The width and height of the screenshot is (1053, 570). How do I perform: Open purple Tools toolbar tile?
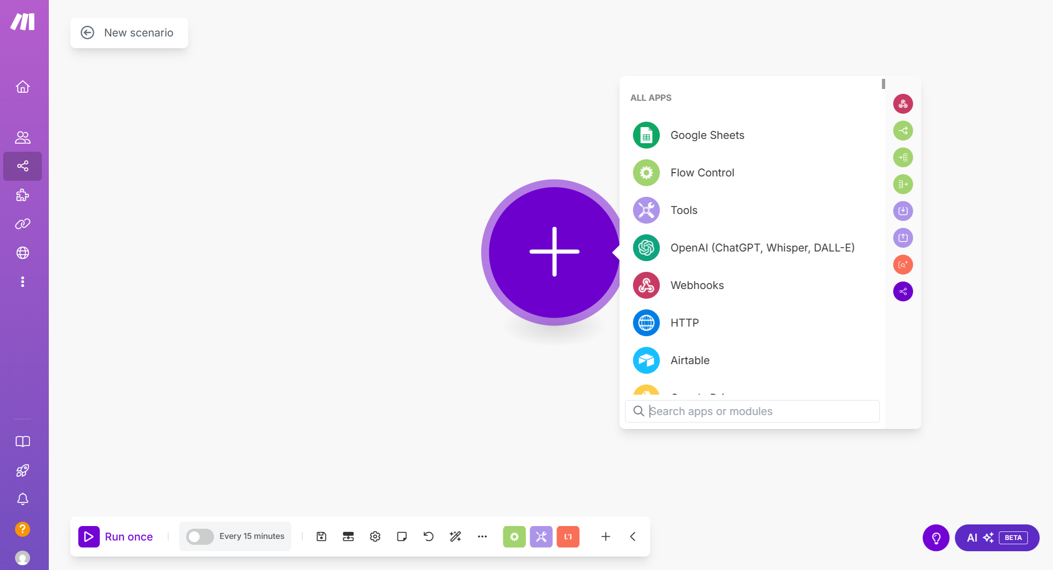pos(541,537)
